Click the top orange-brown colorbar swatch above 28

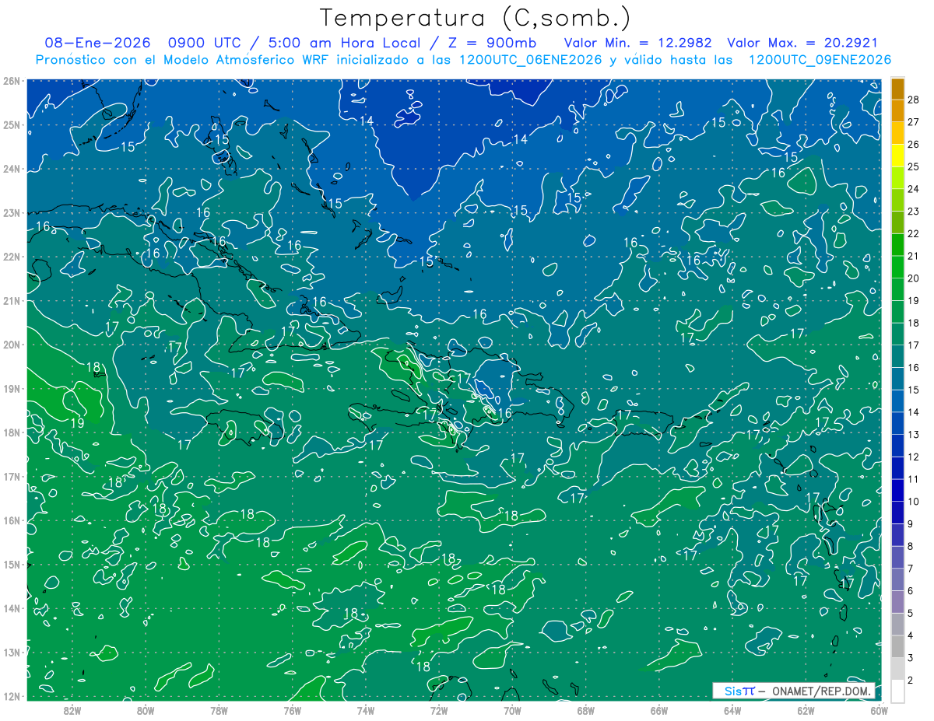(x=897, y=89)
